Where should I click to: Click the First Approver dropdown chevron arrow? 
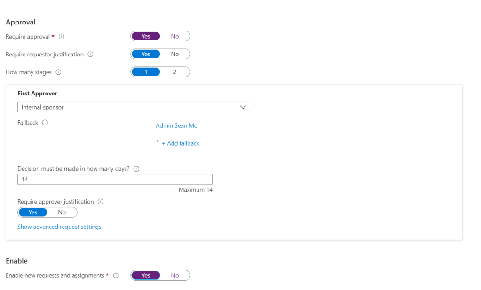(x=243, y=107)
